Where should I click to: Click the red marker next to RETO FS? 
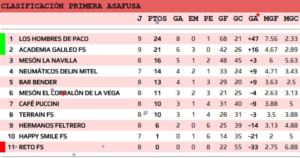pyautogui.click(x=3, y=147)
